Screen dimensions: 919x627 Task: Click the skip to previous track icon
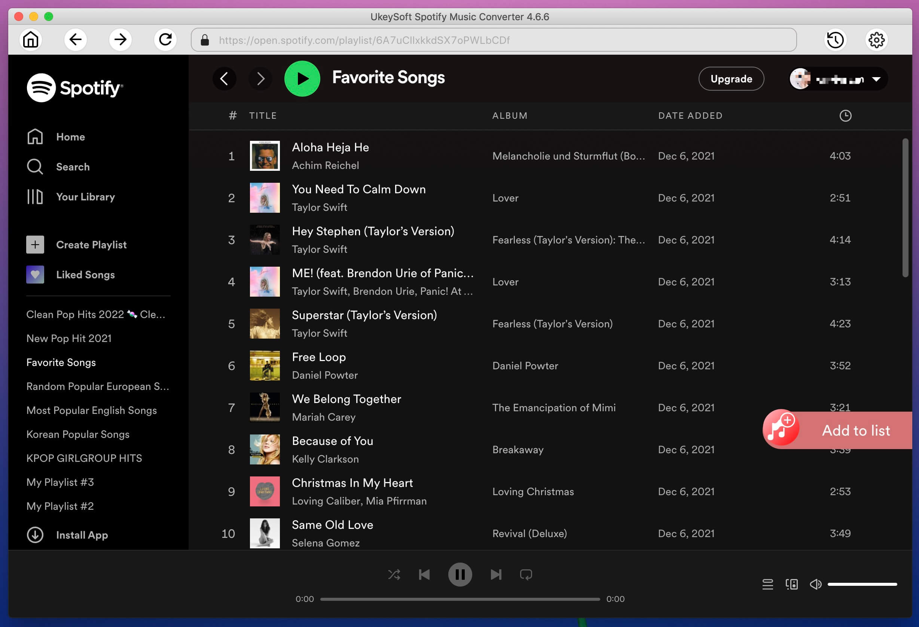tap(425, 574)
